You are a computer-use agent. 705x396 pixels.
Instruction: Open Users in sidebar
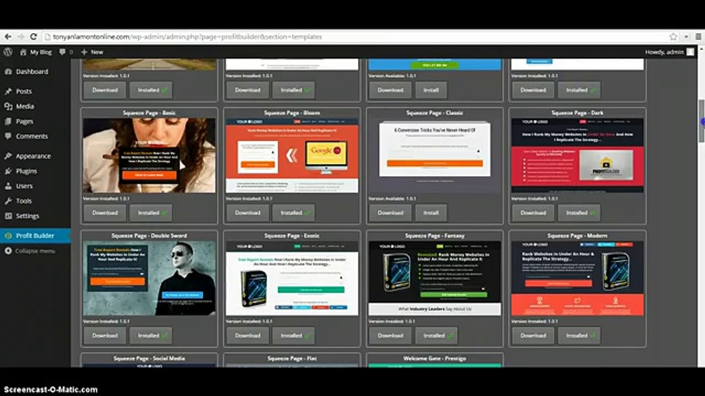[24, 186]
